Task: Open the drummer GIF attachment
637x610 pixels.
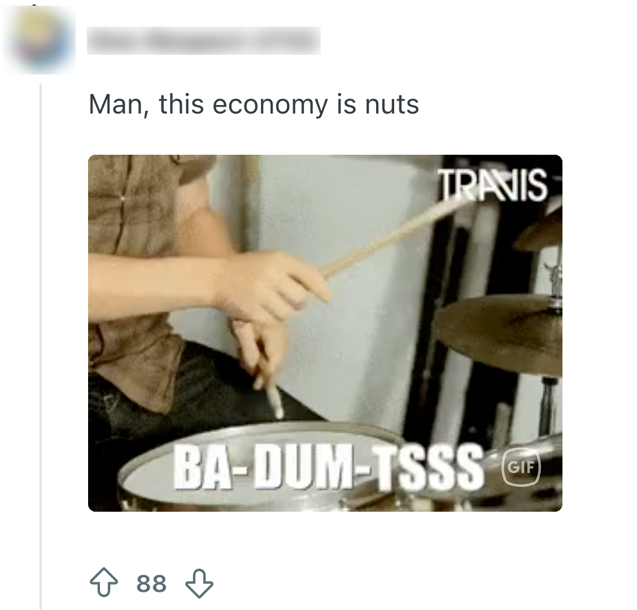Action: point(325,333)
